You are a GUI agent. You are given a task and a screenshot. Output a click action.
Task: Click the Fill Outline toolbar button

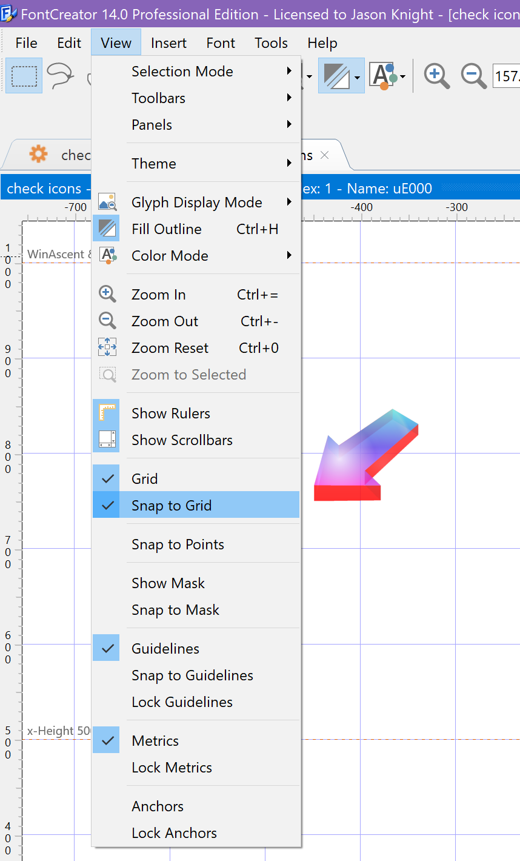pos(336,76)
